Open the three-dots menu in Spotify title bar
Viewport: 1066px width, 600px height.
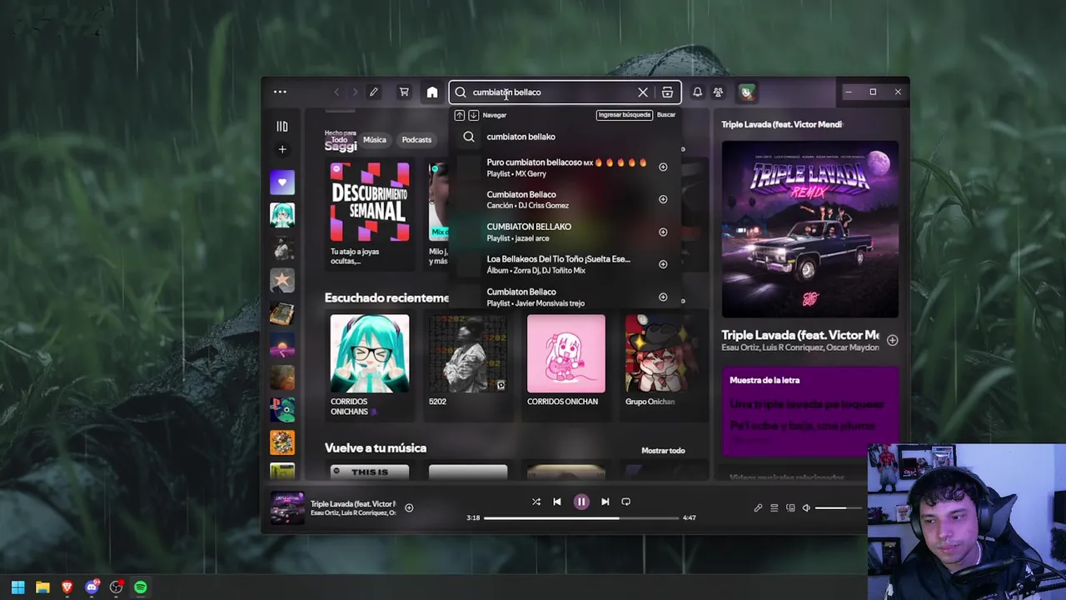click(x=280, y=92)
